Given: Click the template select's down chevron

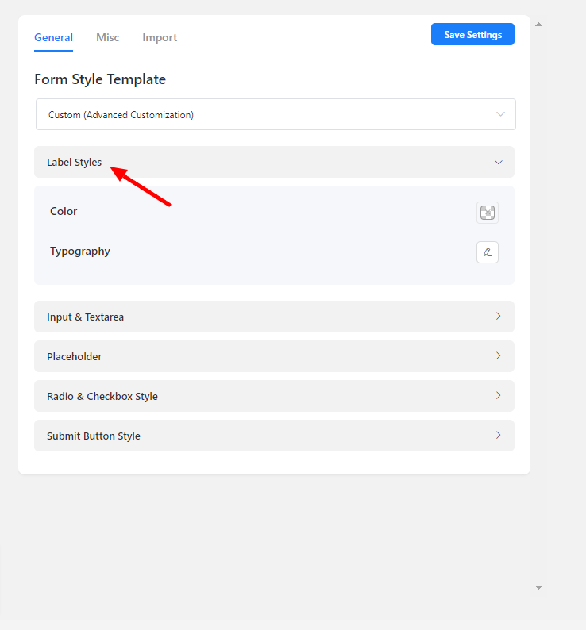Looking at the screenshot, I should [x=500, y=114].
